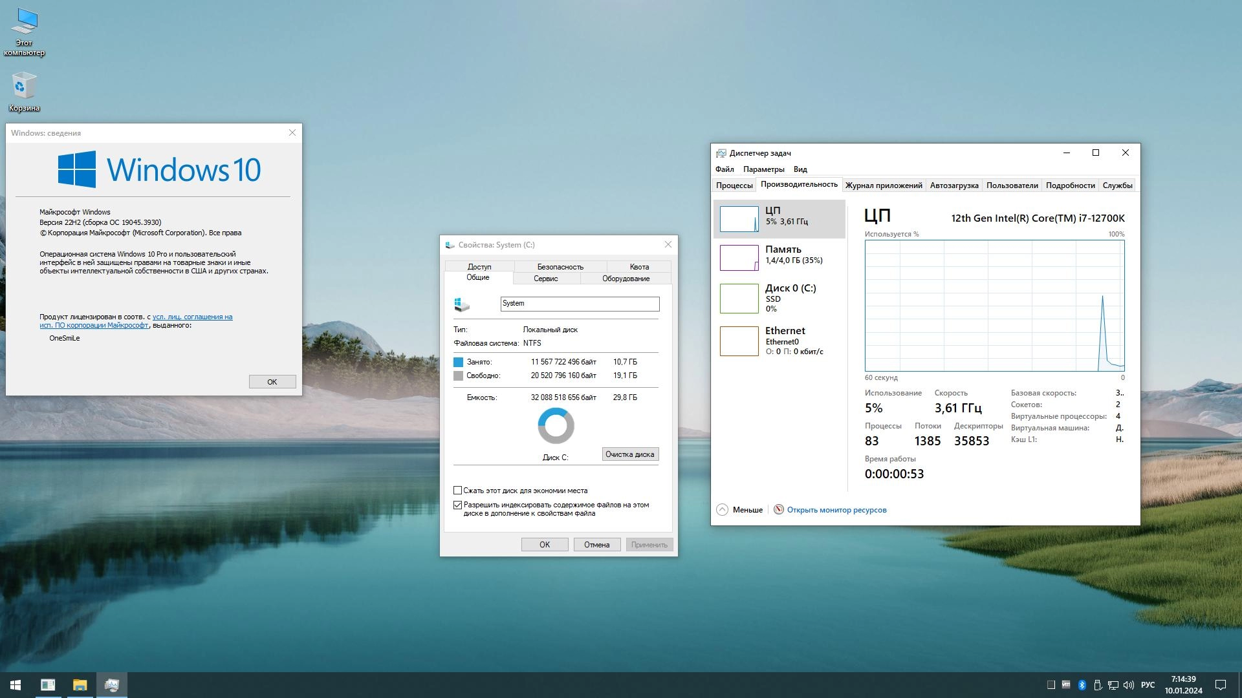Collapse Task Manager with the Fewer details chevron
The height and width of the screenshot is (698, 1242).
[x=723, y=510]
